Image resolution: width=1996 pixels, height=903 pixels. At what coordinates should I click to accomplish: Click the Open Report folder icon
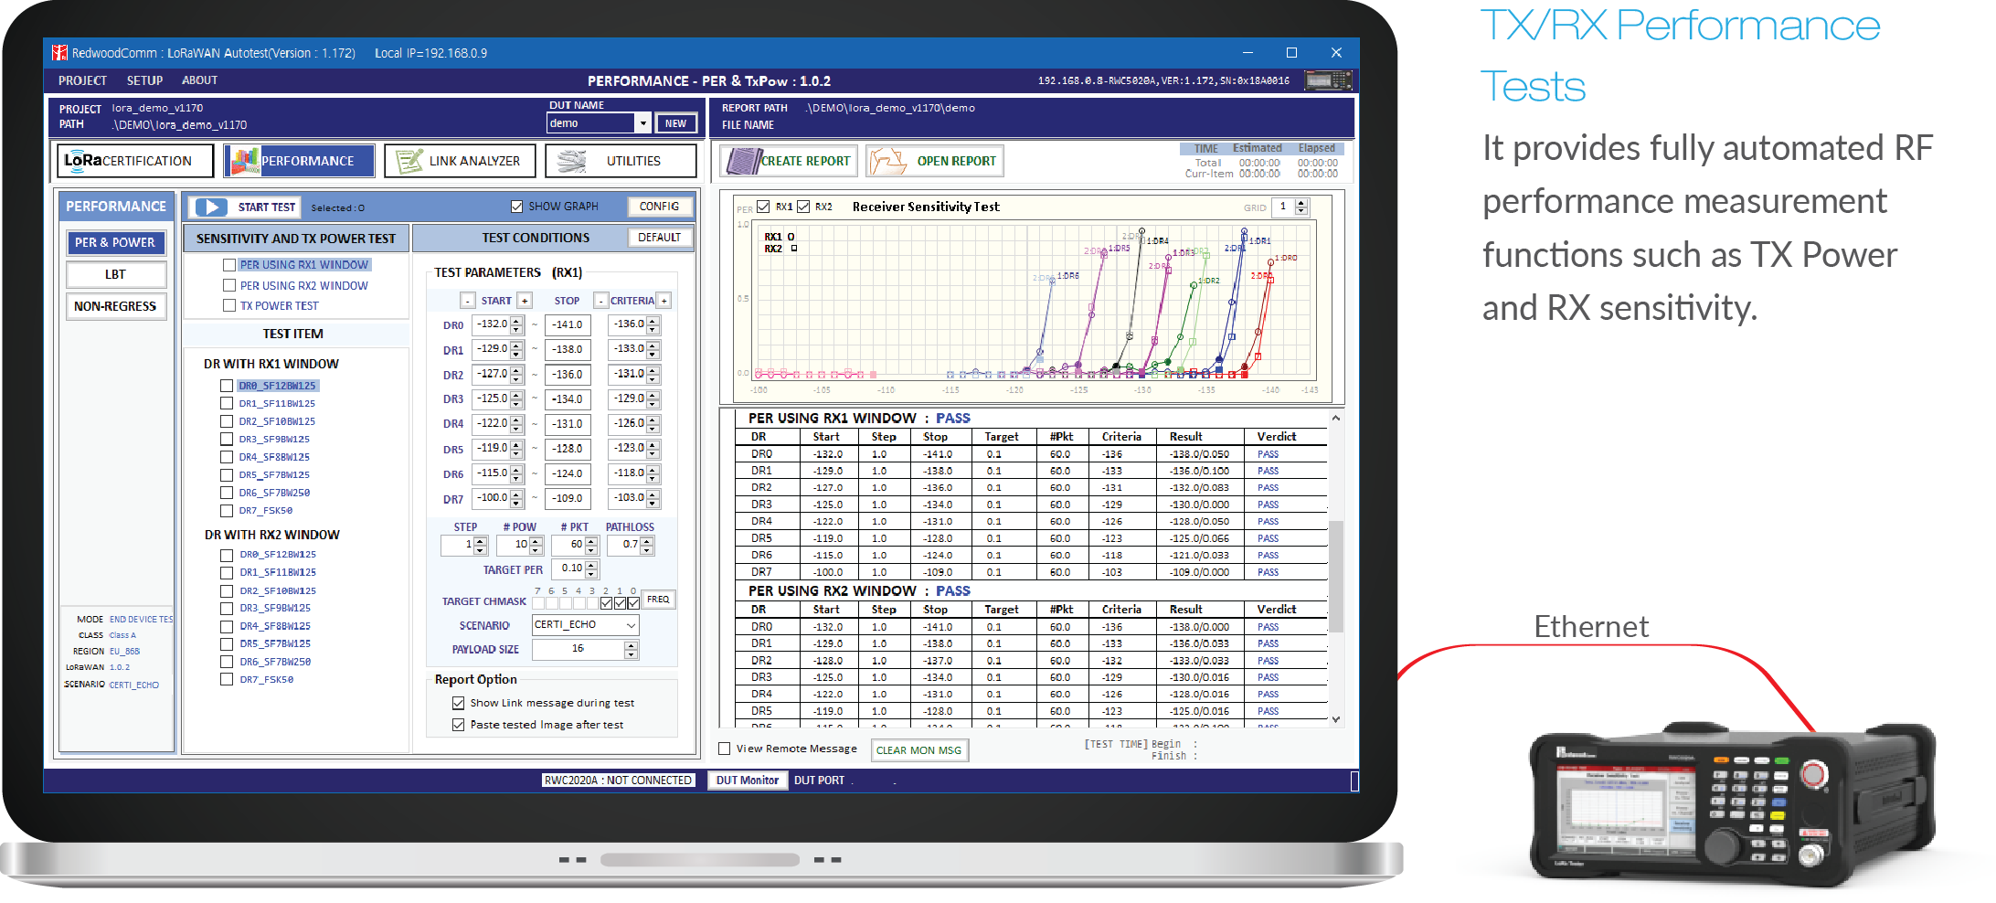point(887,161)
